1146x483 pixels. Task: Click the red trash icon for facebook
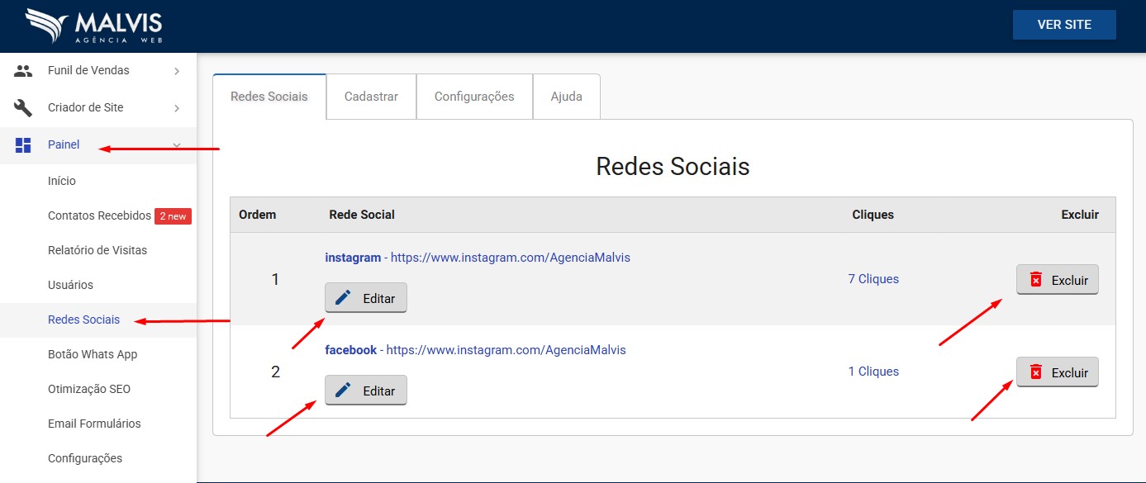pos(1036,372)
